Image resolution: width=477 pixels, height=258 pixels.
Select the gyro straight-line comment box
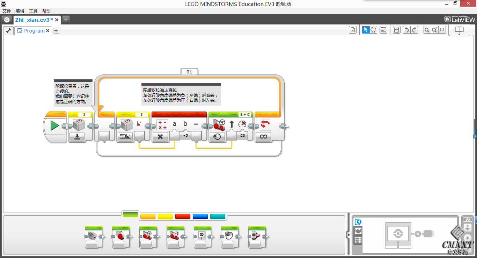tap(181, 94)
